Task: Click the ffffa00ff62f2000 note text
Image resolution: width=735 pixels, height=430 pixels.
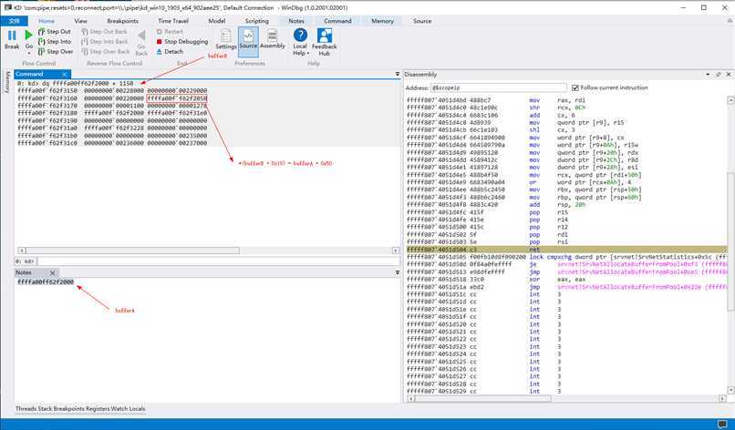Action: (x=46, y=282)
